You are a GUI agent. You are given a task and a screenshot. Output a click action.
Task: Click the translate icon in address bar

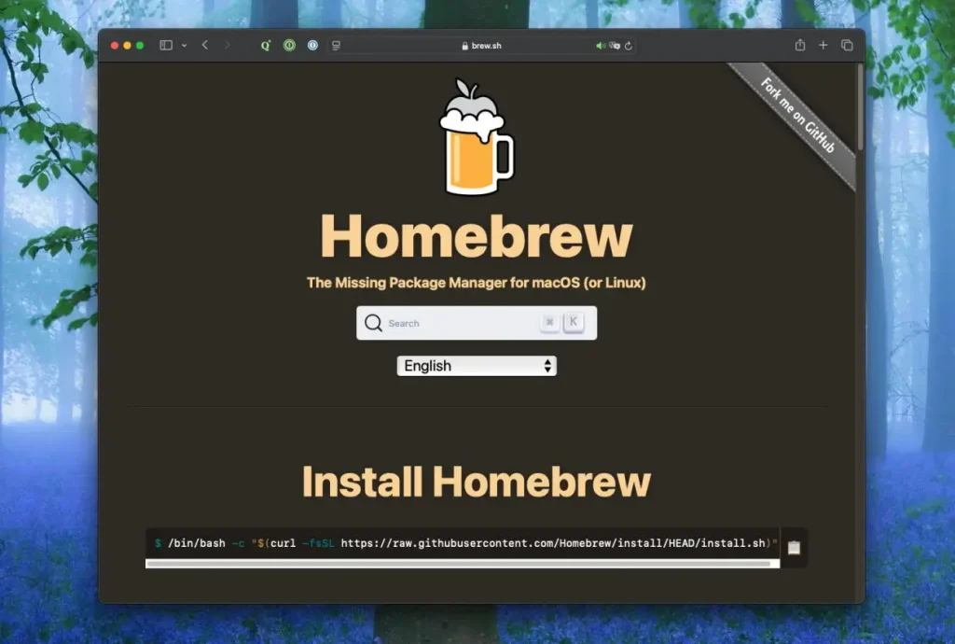(615, 46)
